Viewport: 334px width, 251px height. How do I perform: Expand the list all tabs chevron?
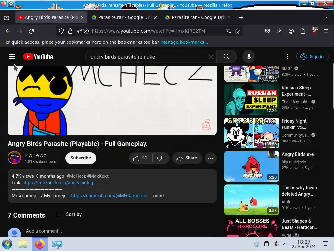tap(327, 17)
